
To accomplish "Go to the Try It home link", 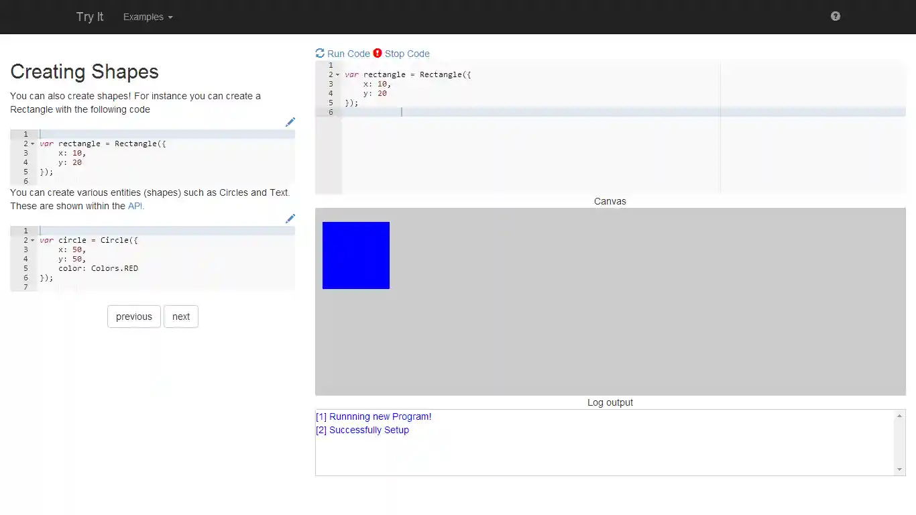I will point(90,17).
